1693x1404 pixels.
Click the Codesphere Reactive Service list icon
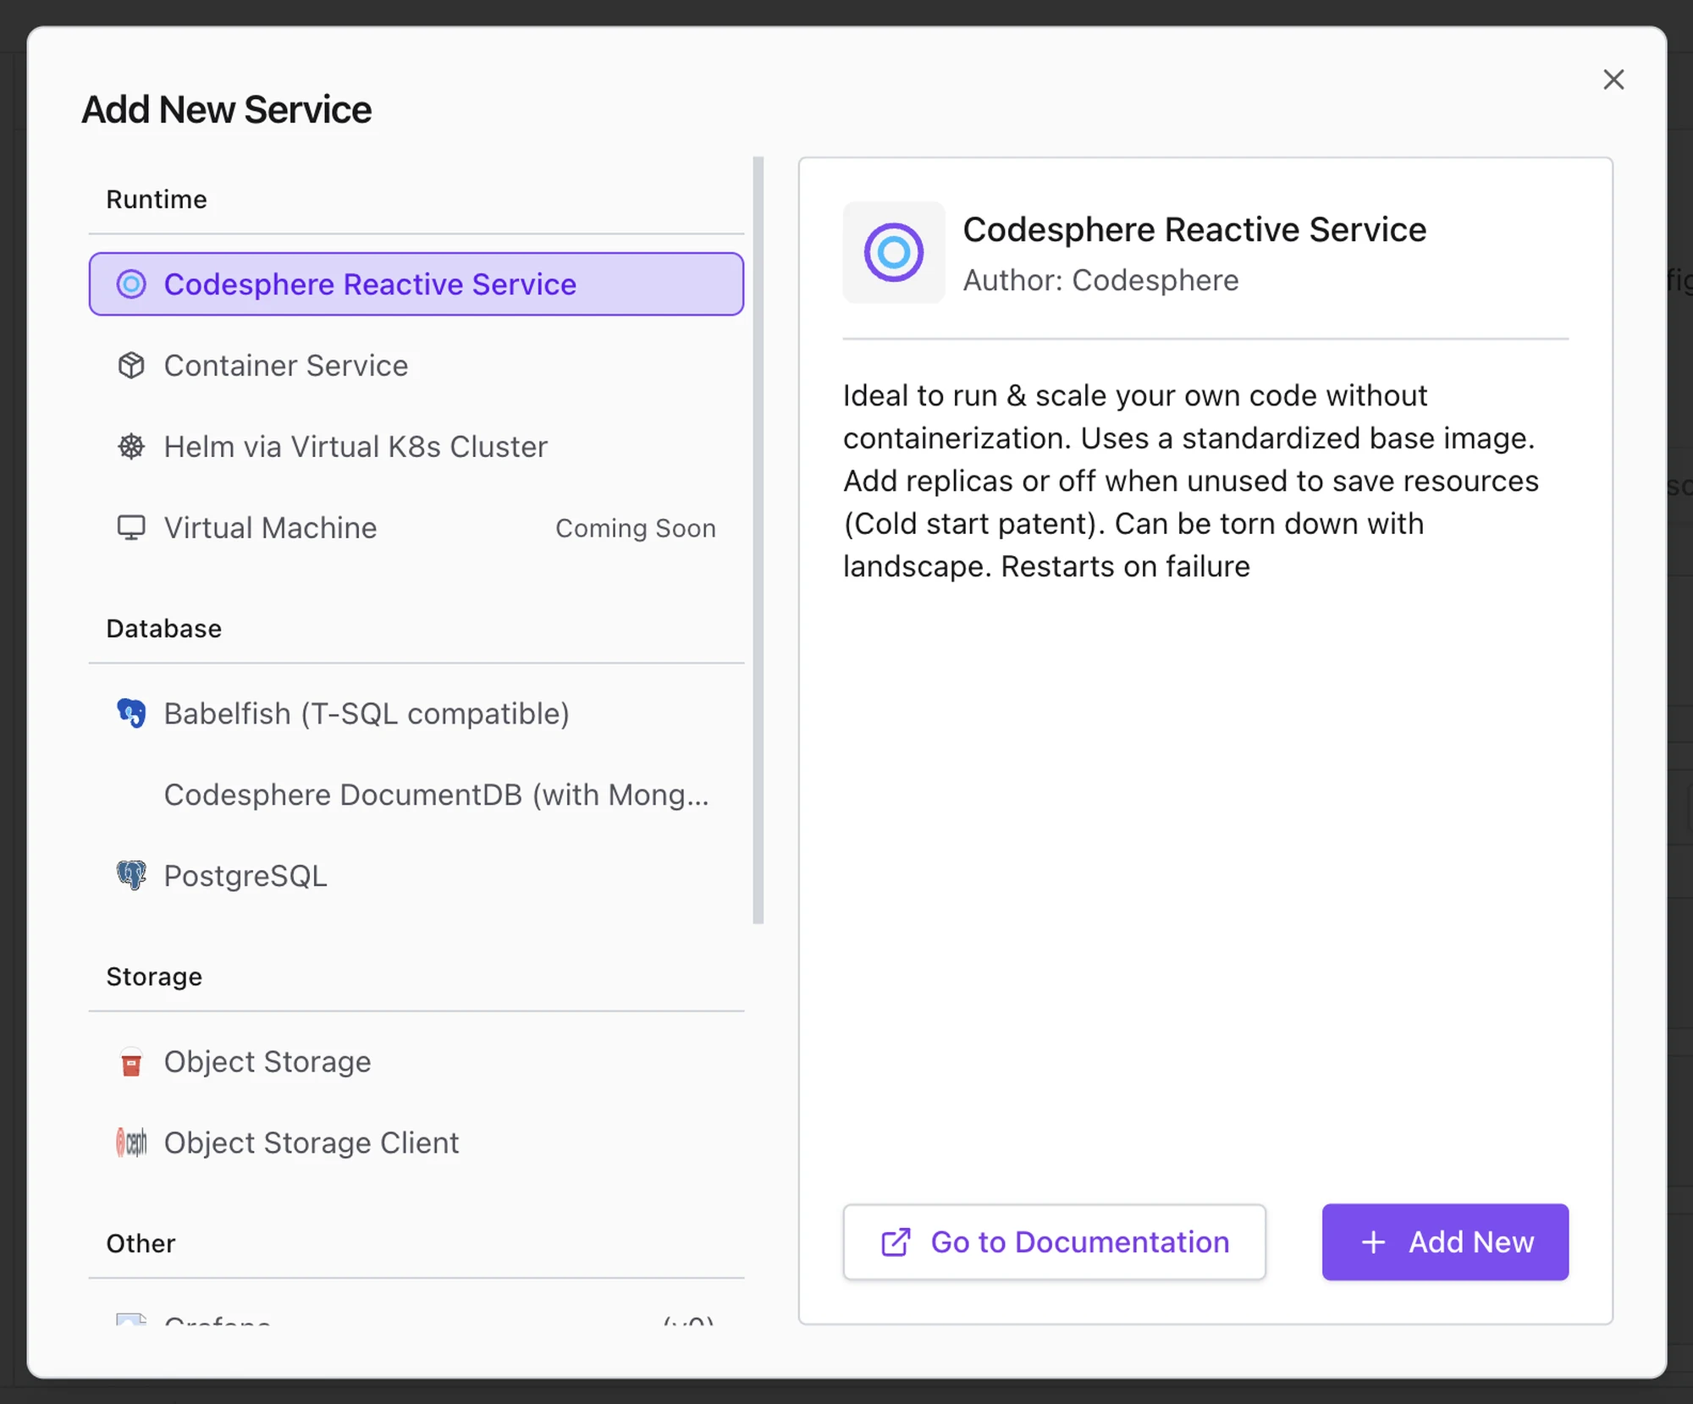(x=131, y=284)
